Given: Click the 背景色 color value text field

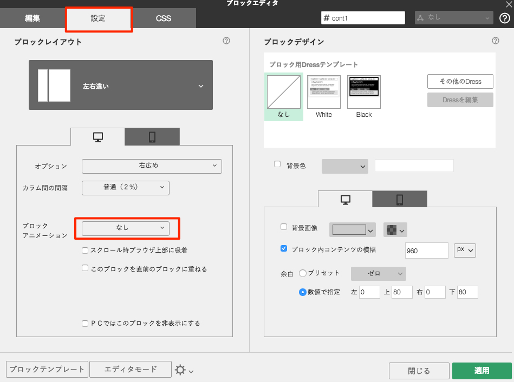Looking at the screenshot, I should (x=414, y=166).
